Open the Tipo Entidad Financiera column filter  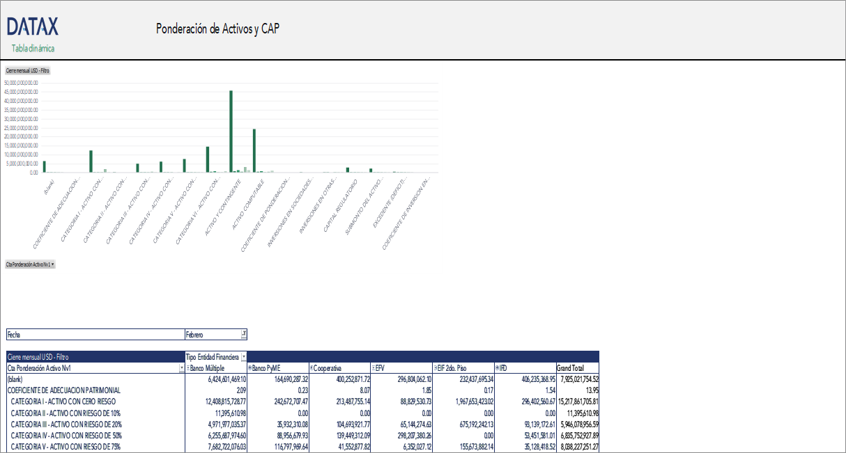coord(243,357)
